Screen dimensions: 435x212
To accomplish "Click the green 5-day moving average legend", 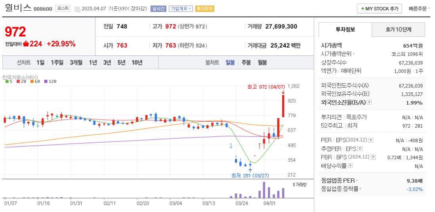I will pyautogui.click(x=9, y=82).
